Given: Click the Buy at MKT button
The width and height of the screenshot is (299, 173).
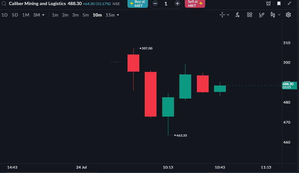Looking at the screenshot, I should pyautogui.click(x=138, y=3).
